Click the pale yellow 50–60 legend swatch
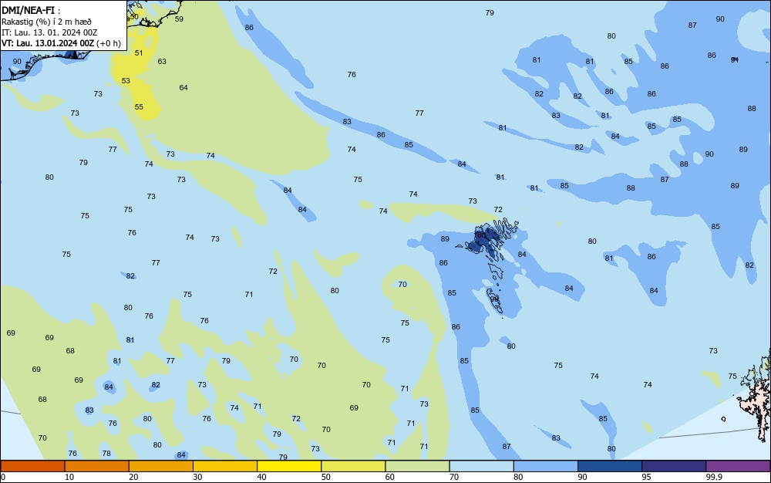Screen dimensions: 771x483 point(353,466)
